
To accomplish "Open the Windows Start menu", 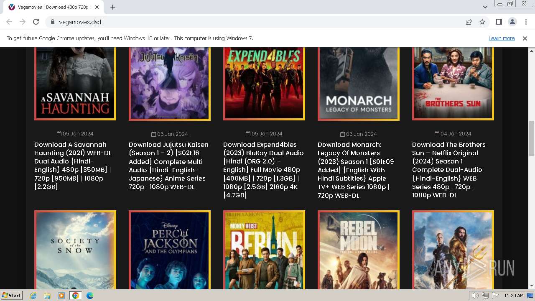I will tap(11, 296).
